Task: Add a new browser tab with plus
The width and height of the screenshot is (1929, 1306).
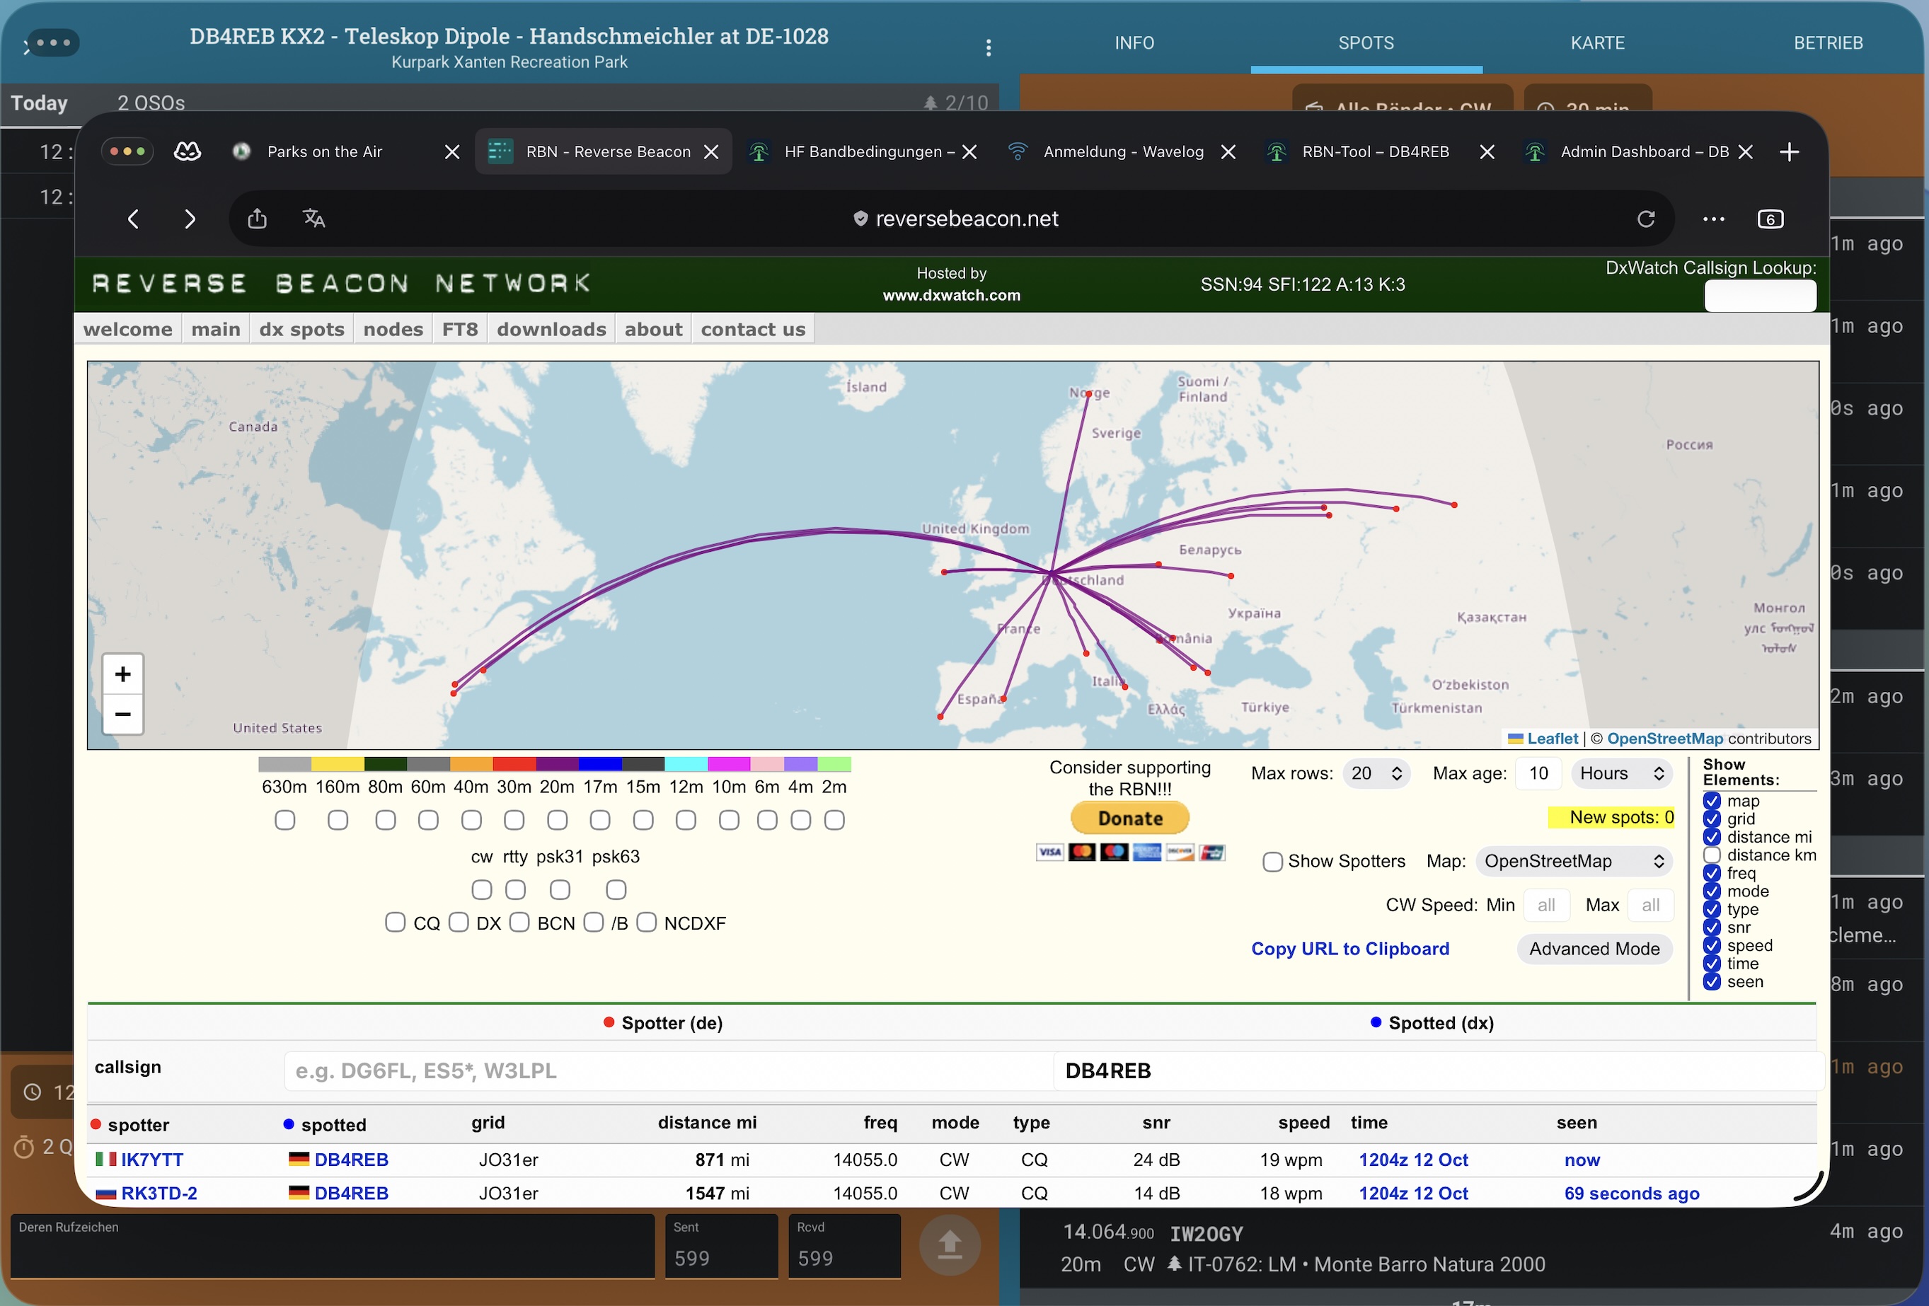Action: click(1790, 152)
